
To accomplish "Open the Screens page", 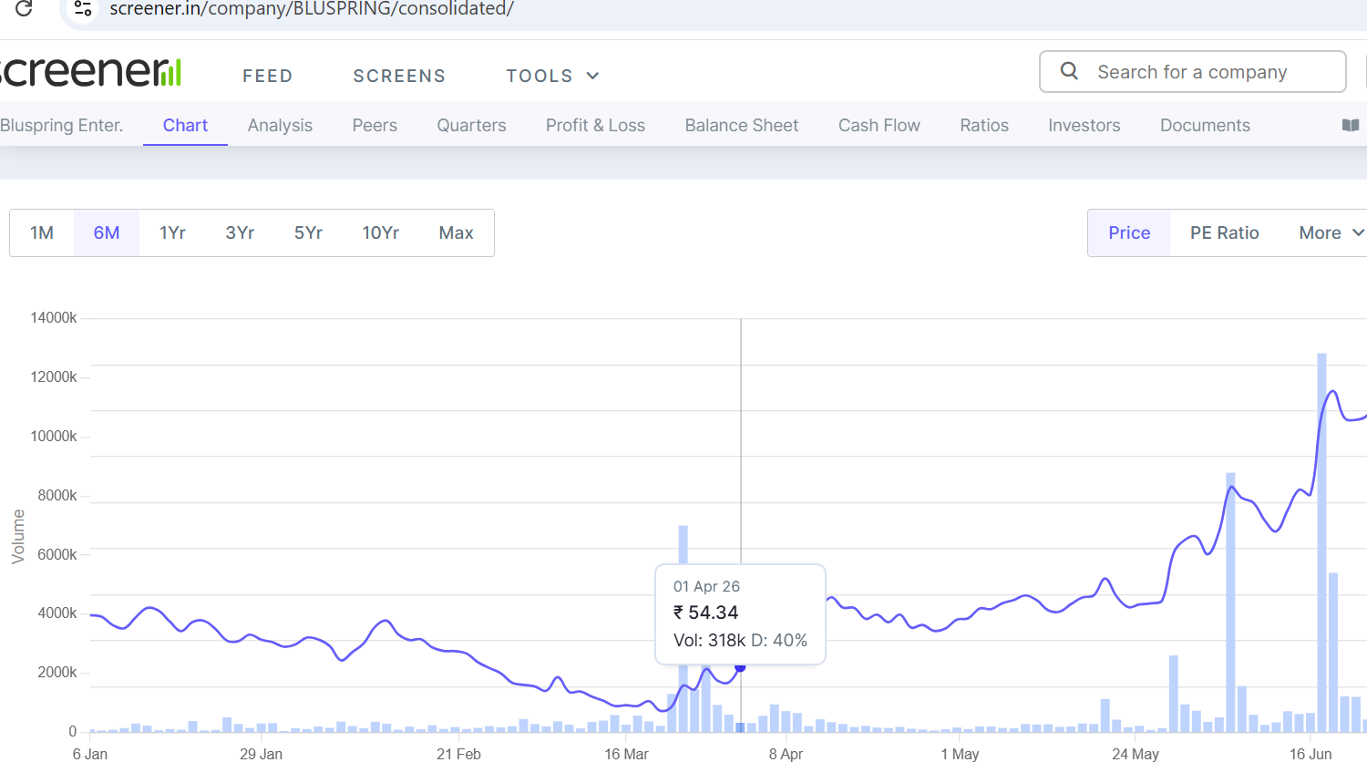I will (x=399, y=76).
